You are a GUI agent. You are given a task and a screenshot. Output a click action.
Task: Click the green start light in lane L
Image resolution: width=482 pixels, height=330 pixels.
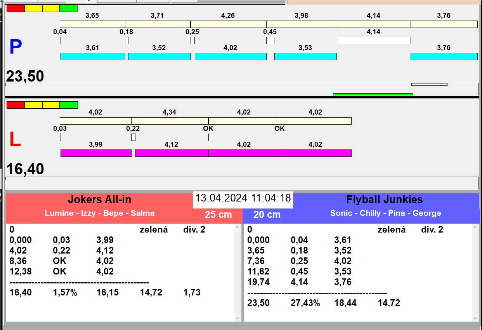[69, 105]
